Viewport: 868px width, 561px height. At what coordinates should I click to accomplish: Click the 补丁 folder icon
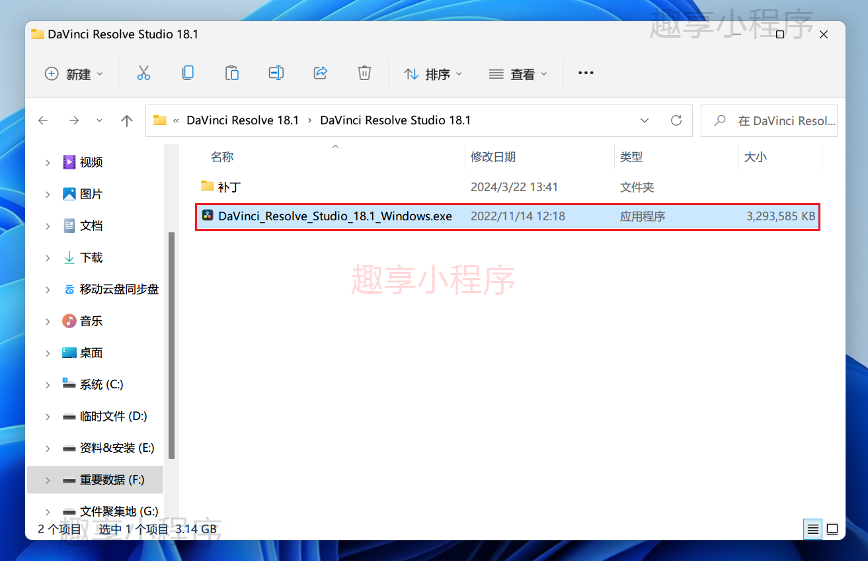[208, 186]
